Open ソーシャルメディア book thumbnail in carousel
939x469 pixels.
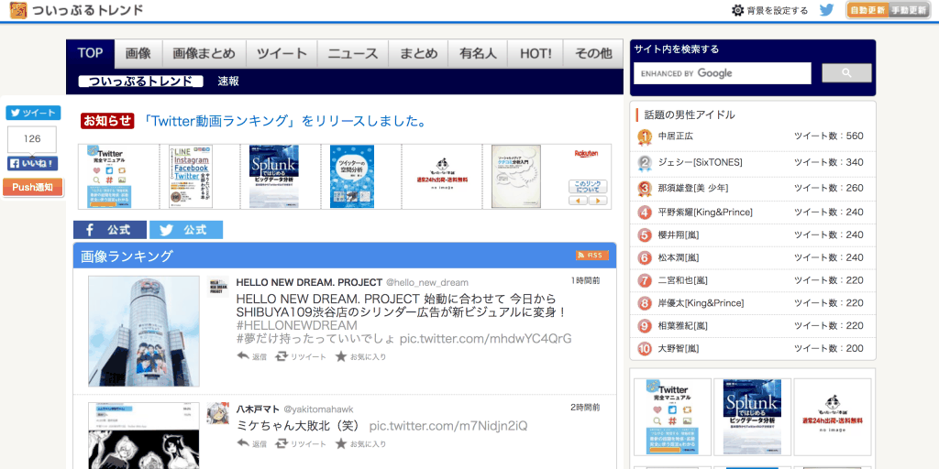point(515,177)
